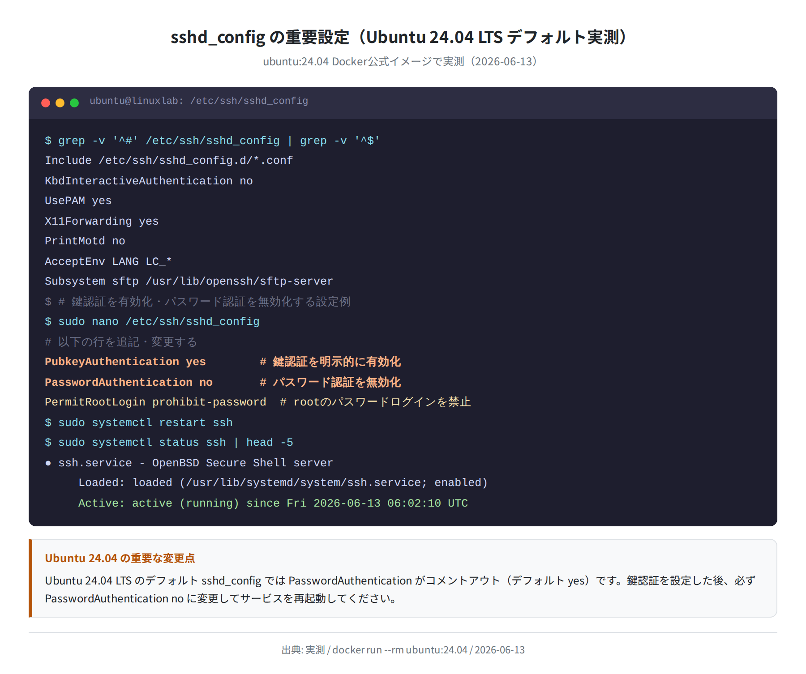Screen dimensions: 806x674
Task: Click the sudo nano /etc/ssh/sshd_config command
Action: 152,321
